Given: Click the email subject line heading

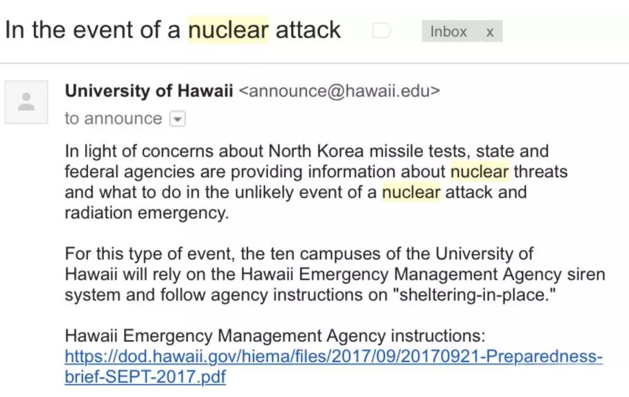Looking at the screenshot, I should (172, 30).
